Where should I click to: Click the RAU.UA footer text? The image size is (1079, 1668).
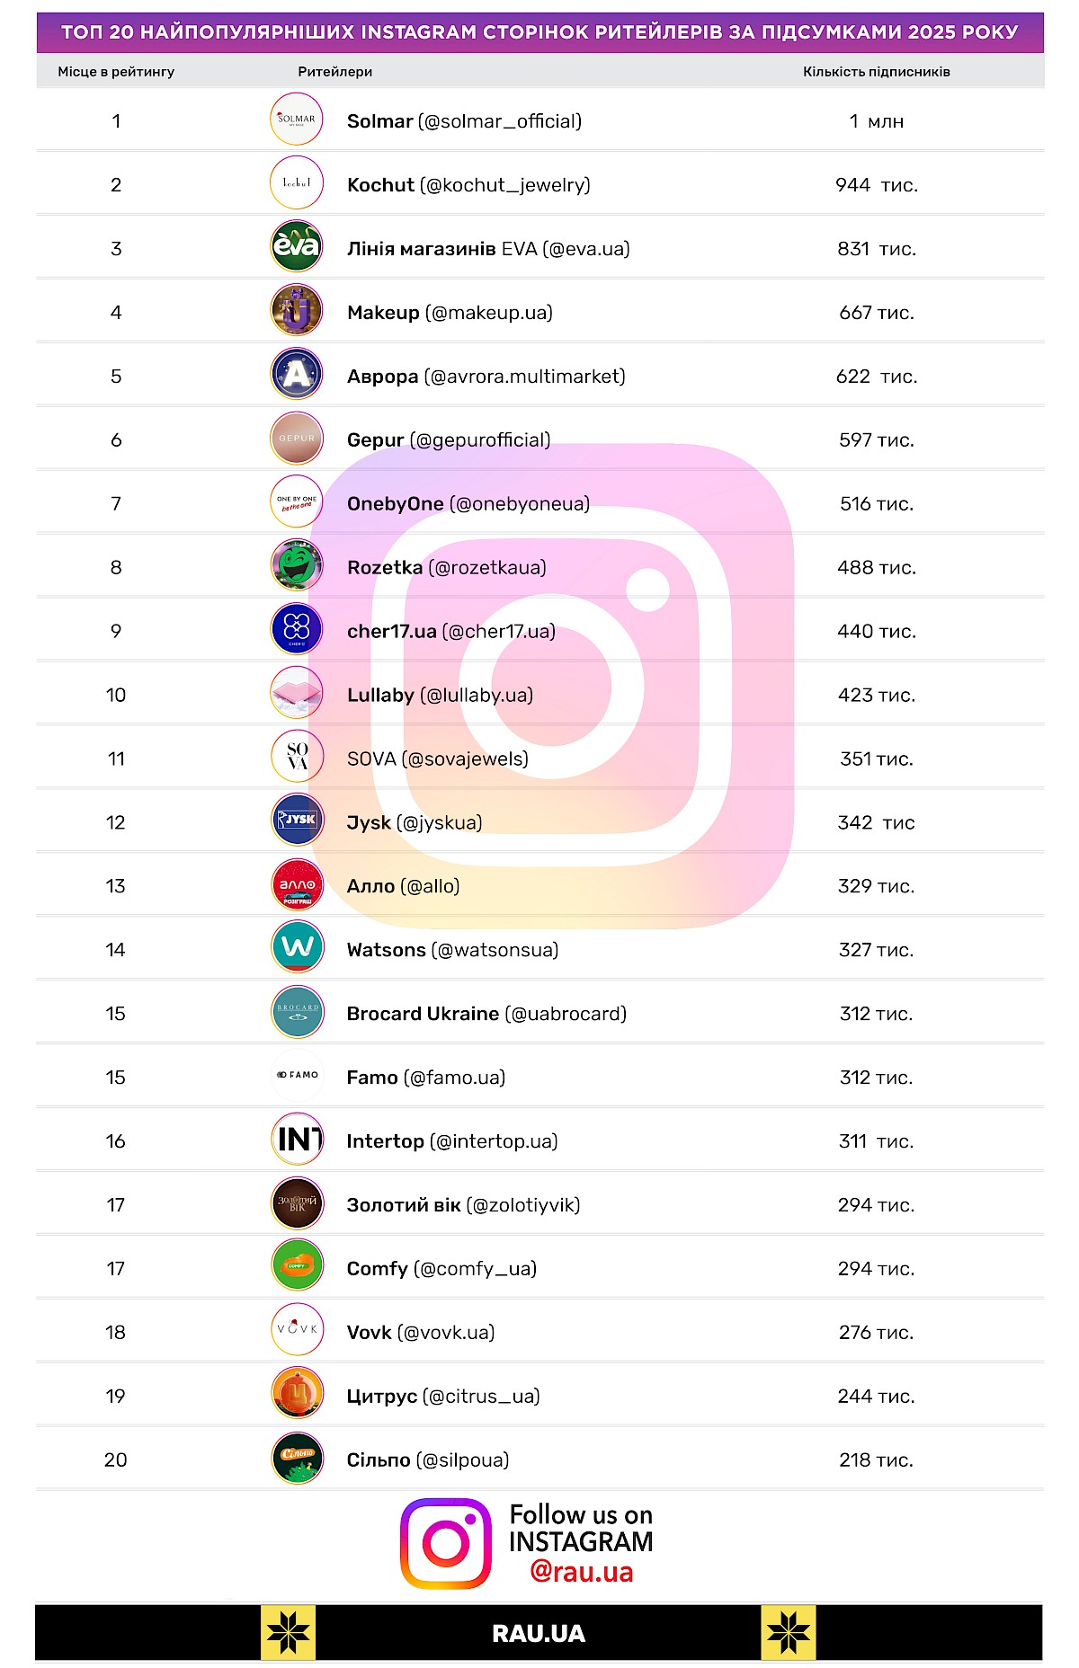click(539, 1634)
